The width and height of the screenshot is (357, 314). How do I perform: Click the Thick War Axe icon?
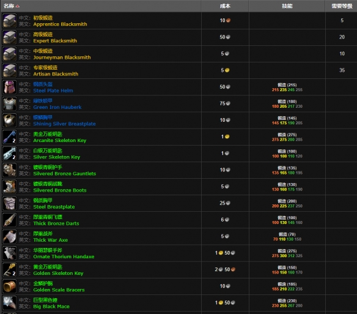click(x=10, y=236)
